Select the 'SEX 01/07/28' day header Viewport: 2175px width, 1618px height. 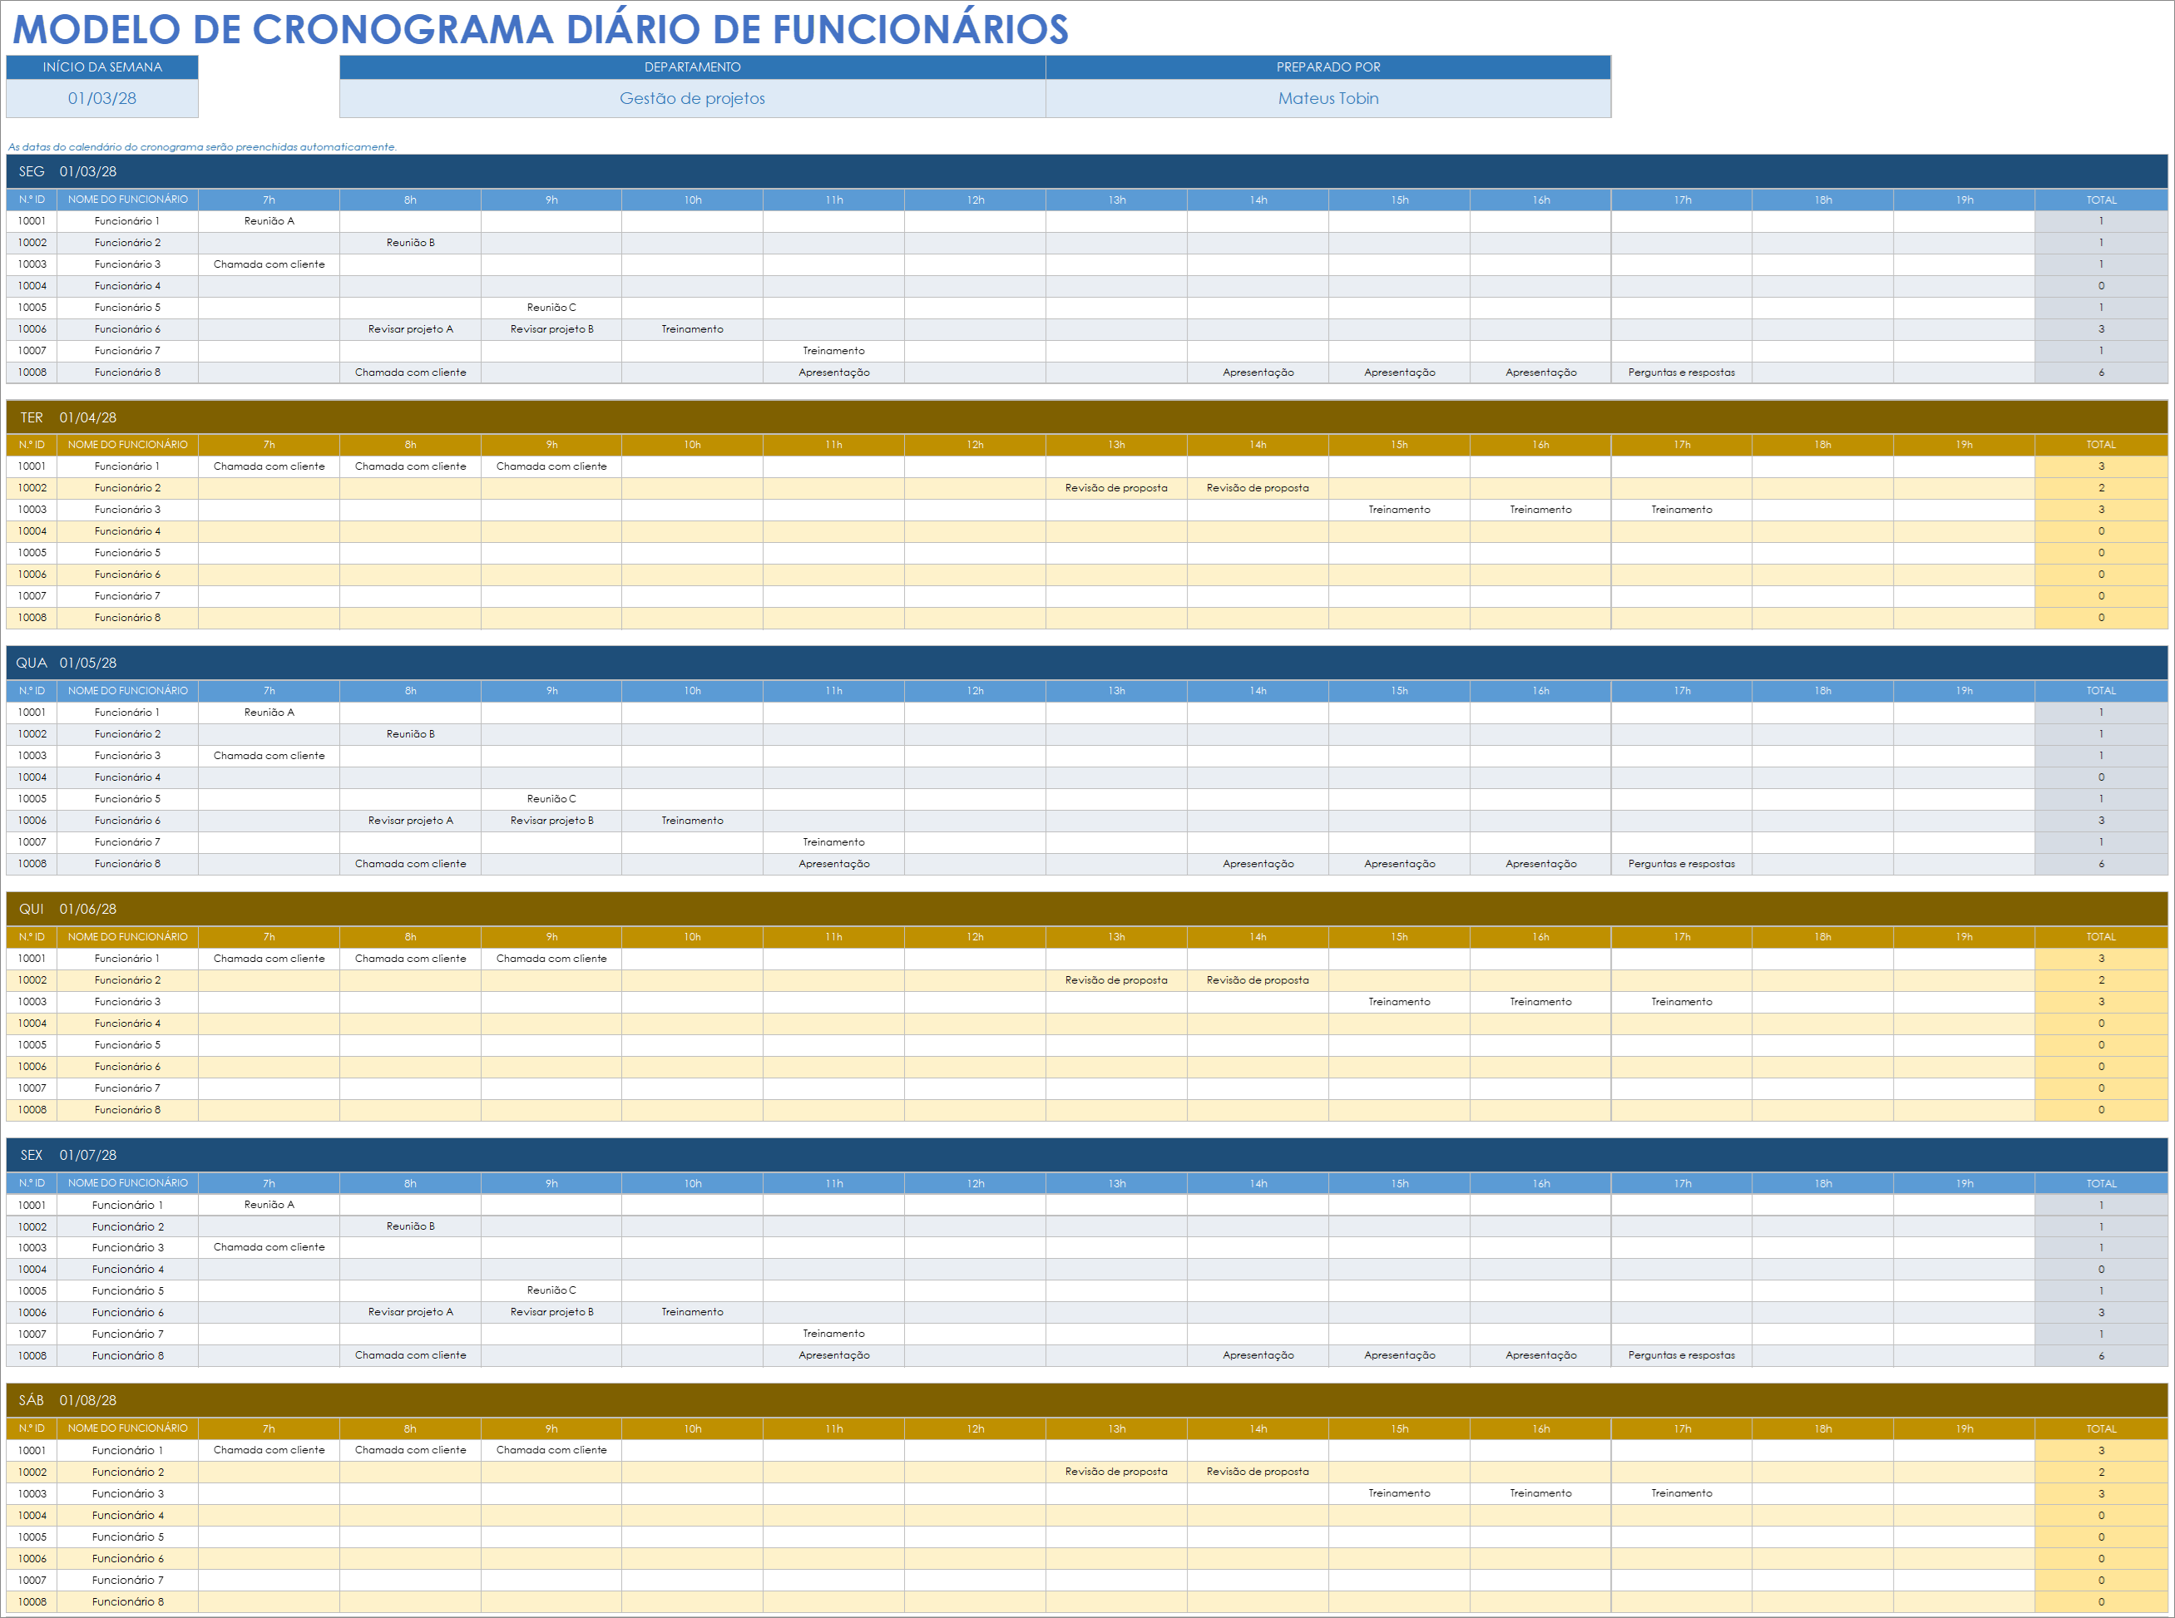click(1086, 1155)
